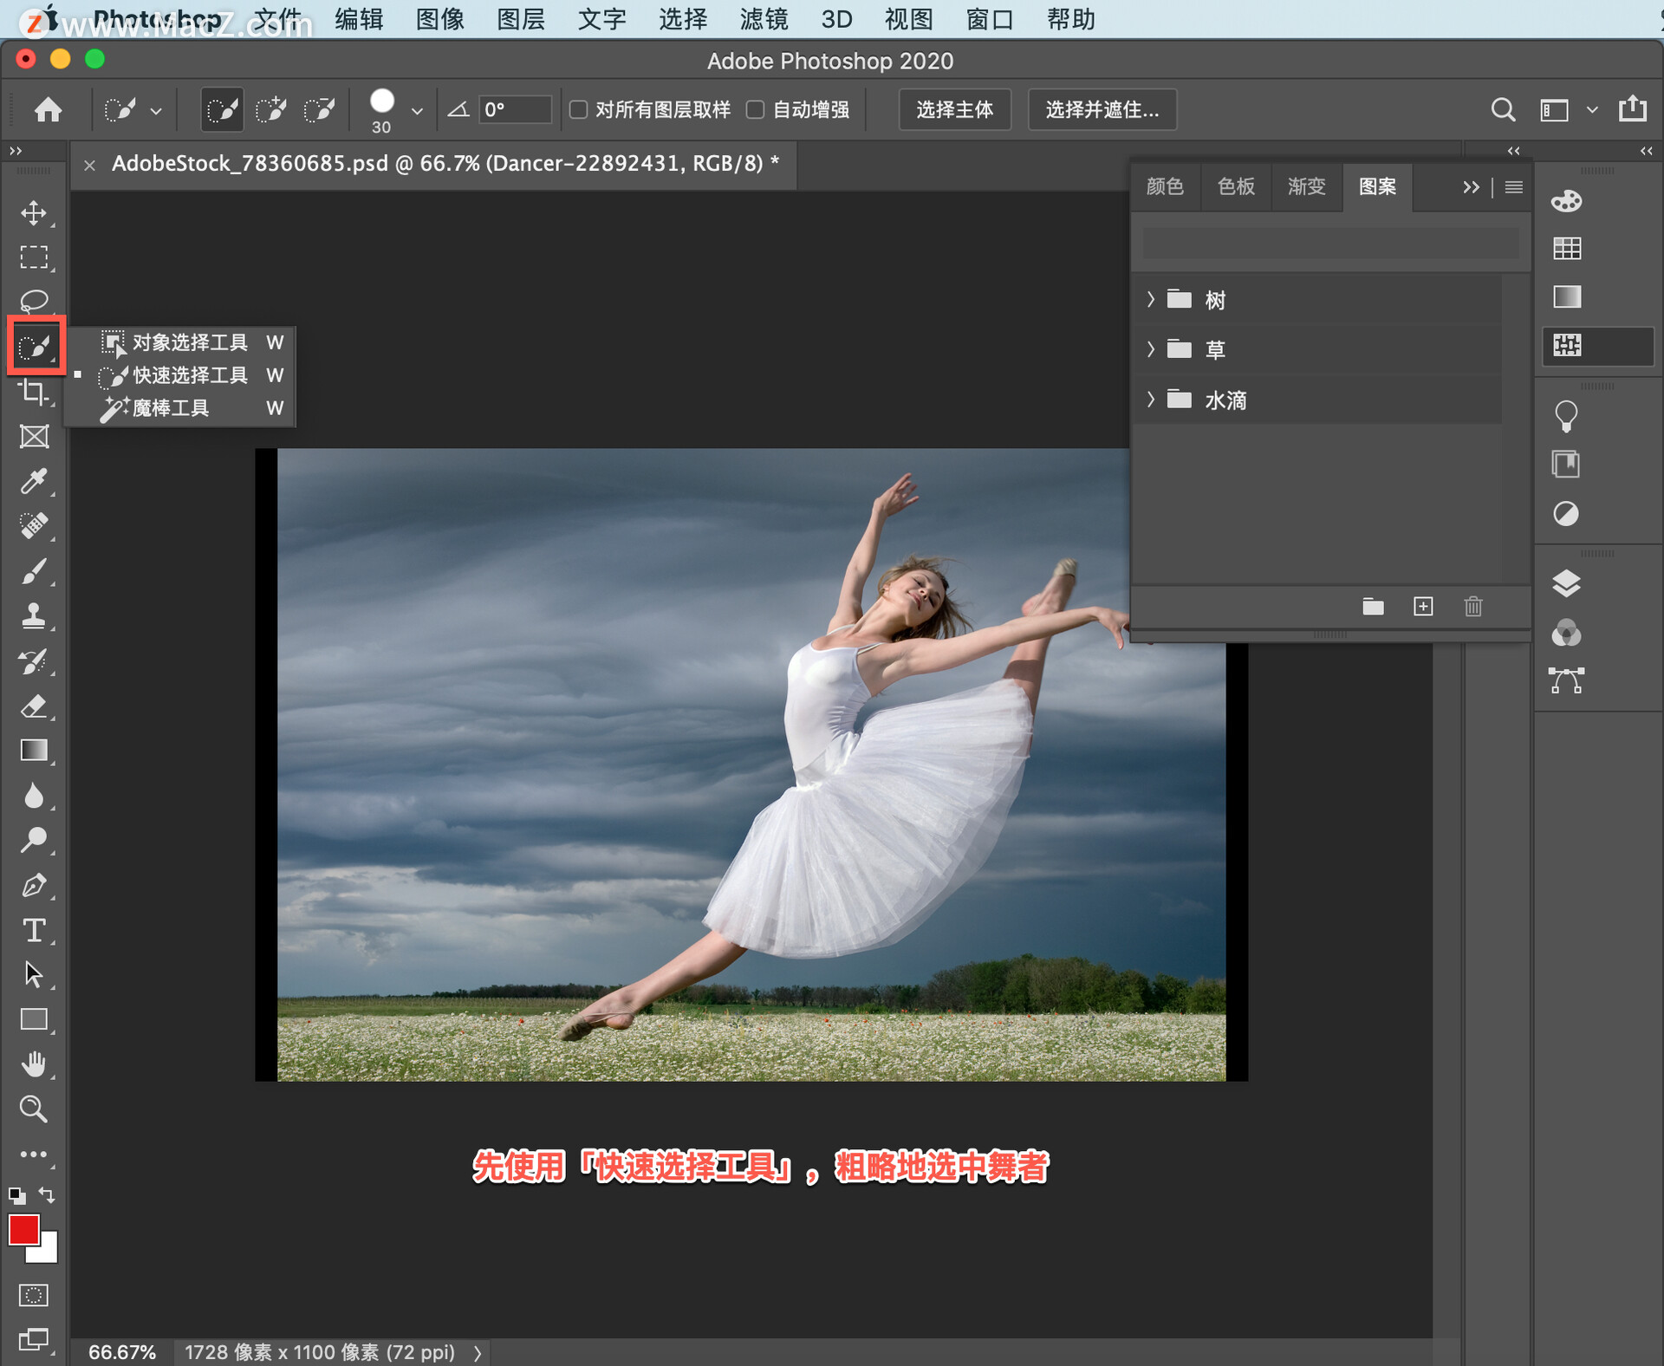Enable 对所有图层取样 checkbox
Image resolution: width=1664 pixels, height=1366 pixels.
tap(578, 109)
